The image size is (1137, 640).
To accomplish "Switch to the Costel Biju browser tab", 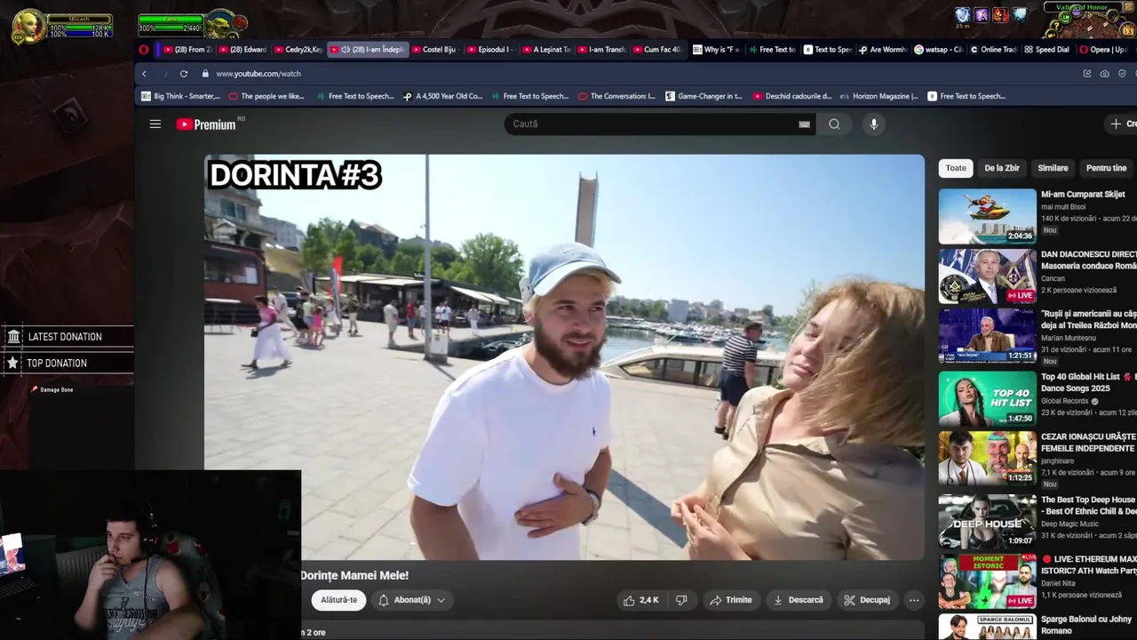I will [x=433, y=50].
